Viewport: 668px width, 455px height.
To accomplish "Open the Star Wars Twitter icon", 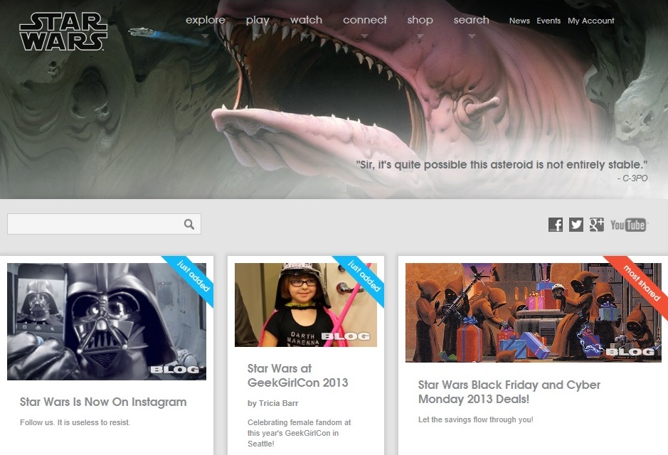I will 576,225.
